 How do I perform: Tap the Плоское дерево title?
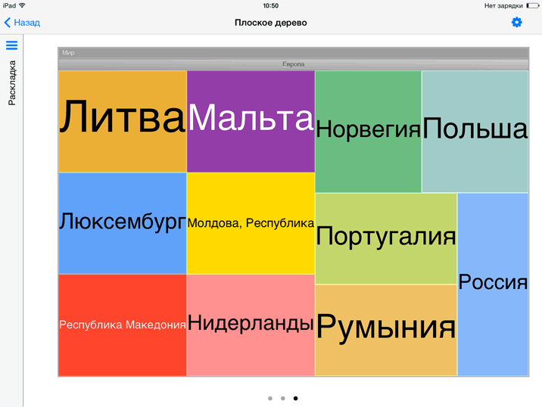point(271,23)
